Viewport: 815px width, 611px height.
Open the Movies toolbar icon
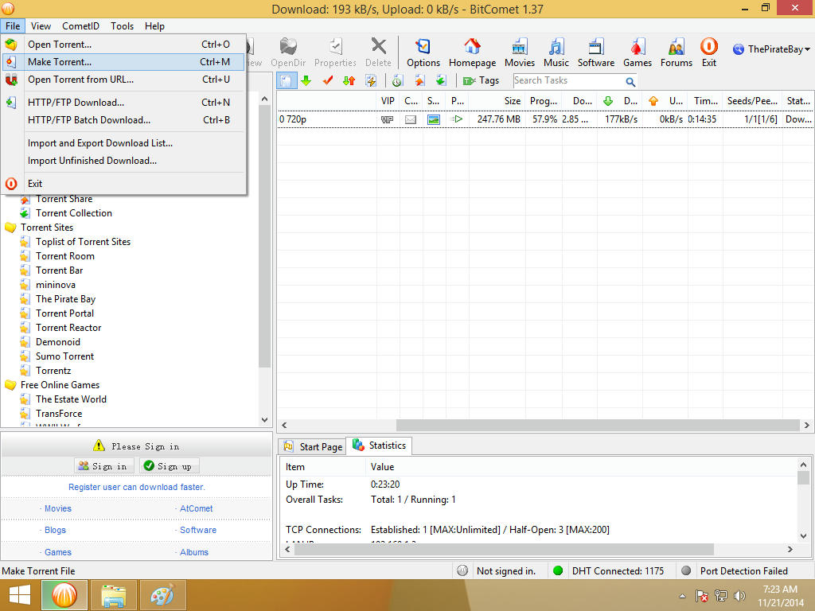519,53
